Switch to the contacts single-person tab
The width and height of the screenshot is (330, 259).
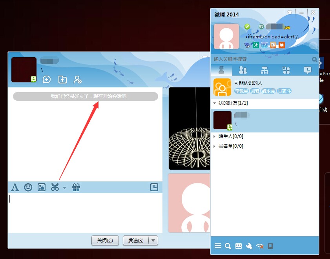coord(221,70)
